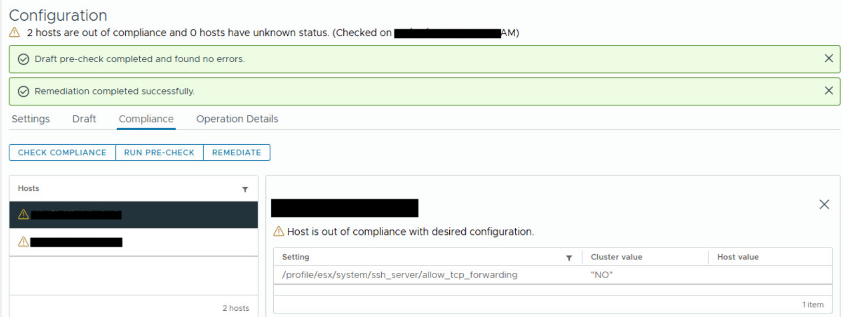The image size is (843, 317).
Task: Click the out-of-compliance warning icon in details
Action: click(x=279, y=231)
